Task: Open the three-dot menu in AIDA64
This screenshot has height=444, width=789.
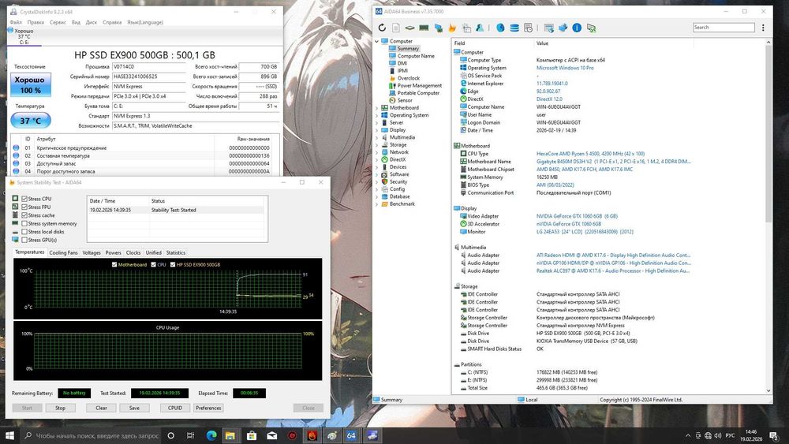Action: pos(763,28)
